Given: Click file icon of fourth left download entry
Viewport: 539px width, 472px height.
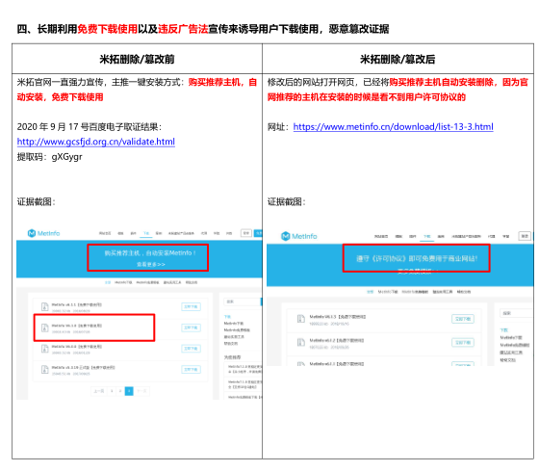Looking at the screenshot, I should coord(44,370).
